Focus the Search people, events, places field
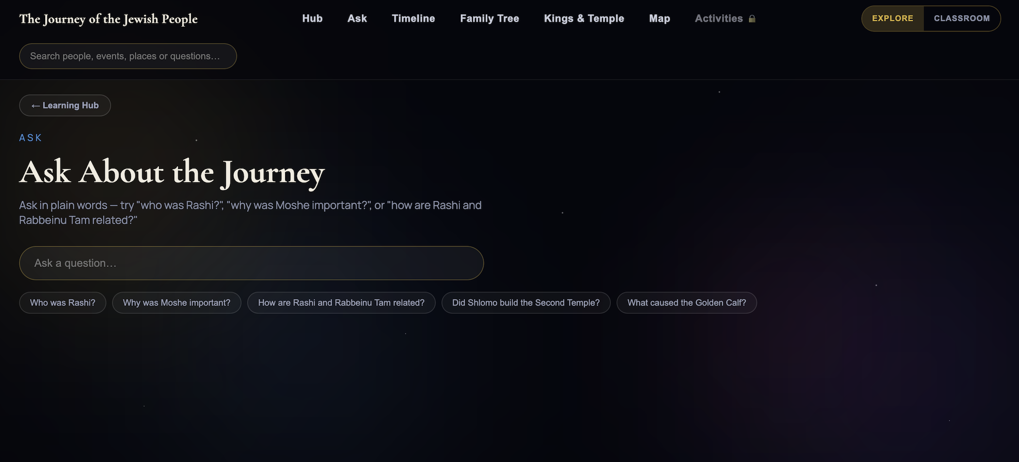1019x462 pixels. [x=128, y=56]
